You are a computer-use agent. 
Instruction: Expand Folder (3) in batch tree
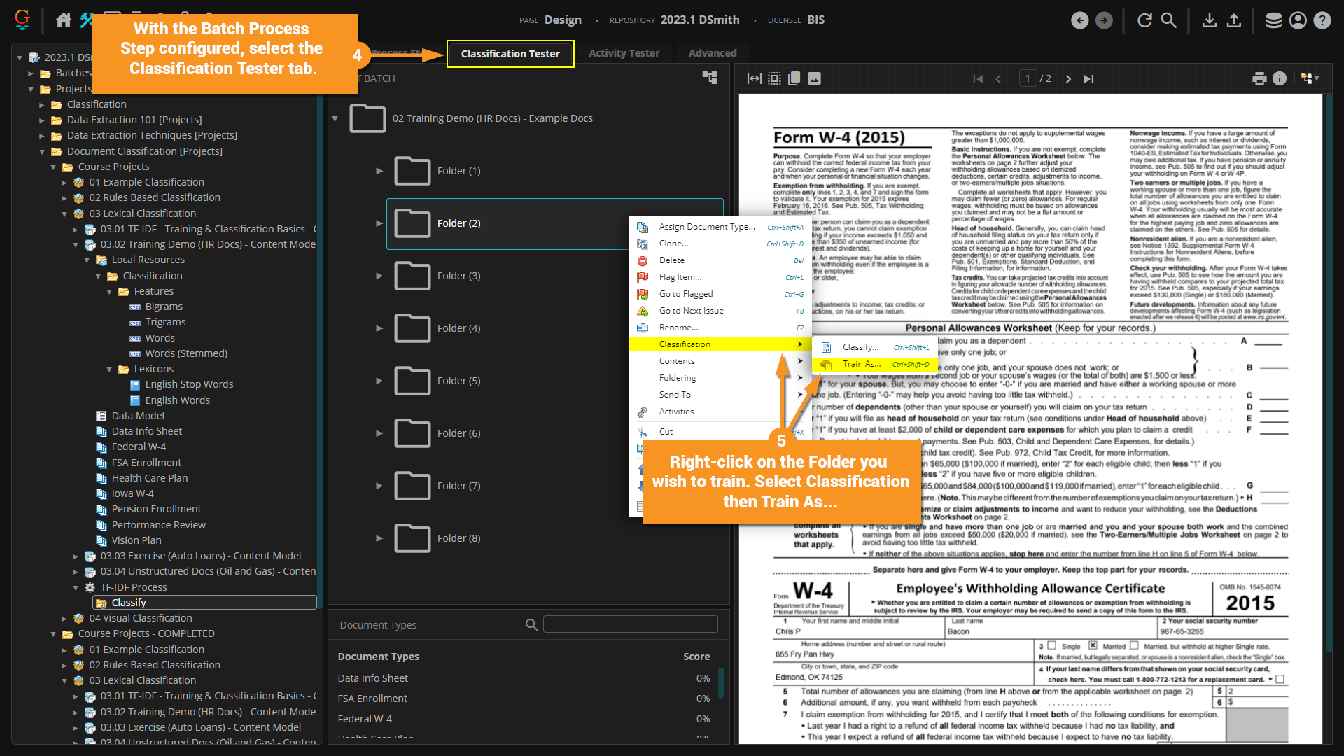[379, 276]
